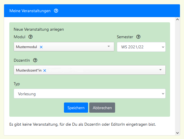Click the Semester help question-mark icon
The image size is (184, 139).
coord(138,37)
